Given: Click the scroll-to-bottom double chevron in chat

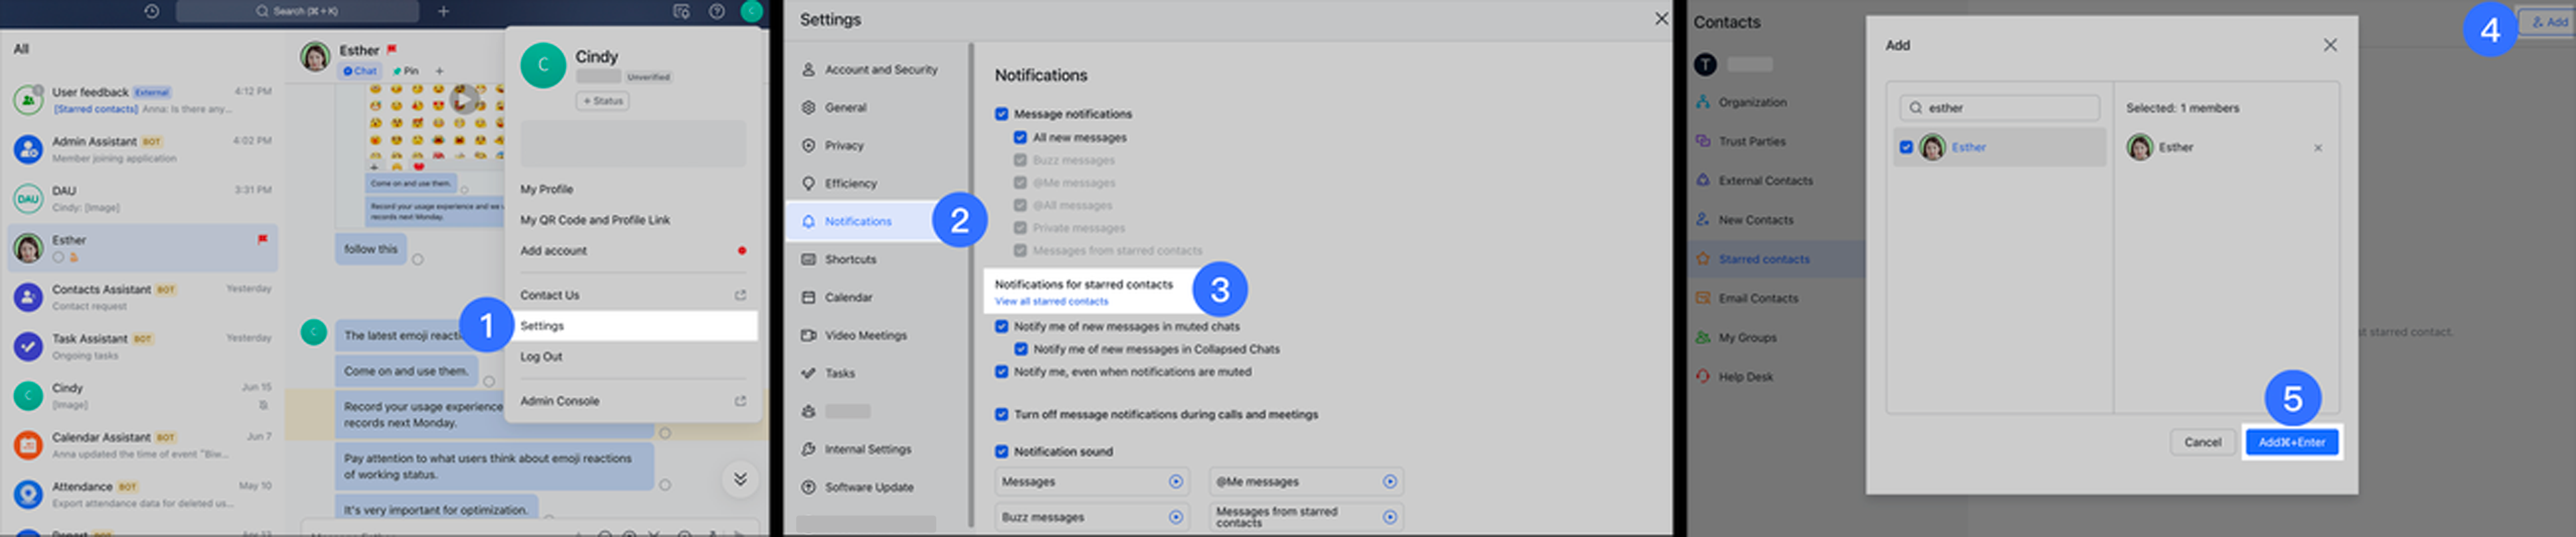Looking at the screenshot, I should click(740, 479).
